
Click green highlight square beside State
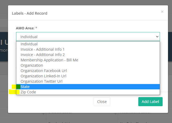(18, 87)
